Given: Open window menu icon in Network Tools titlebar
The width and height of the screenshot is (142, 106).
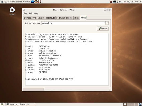Looking at the screenshot, I should click(24, 10).
